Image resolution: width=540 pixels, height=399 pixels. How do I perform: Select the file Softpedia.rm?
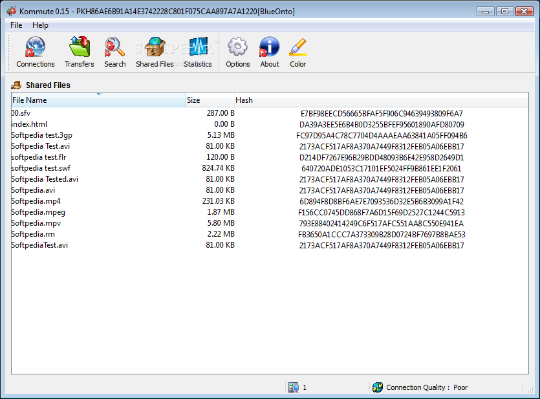click(33, 235)
